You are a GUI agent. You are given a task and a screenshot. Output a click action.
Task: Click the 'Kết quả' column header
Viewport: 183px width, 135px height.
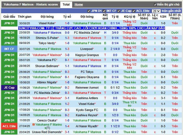coord(105,17)
